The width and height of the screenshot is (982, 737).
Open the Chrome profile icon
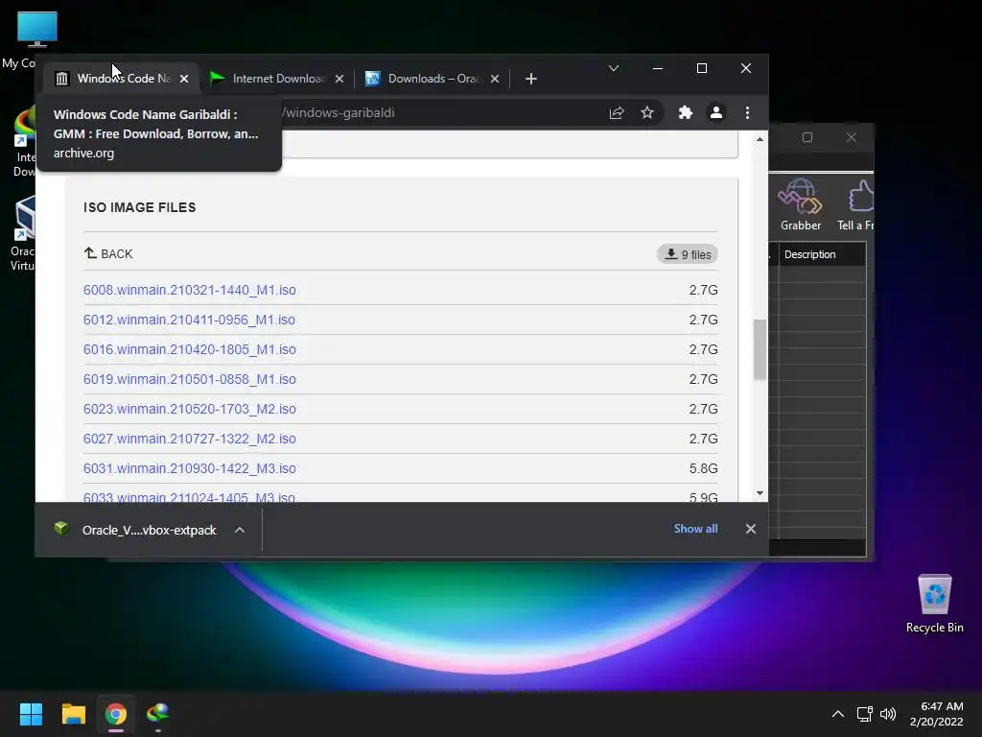pyautogui.click(x=716, y=113)
